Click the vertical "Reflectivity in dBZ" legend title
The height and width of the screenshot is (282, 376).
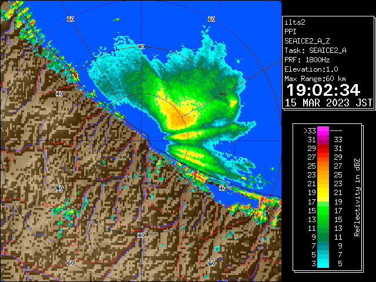point(357,197)
